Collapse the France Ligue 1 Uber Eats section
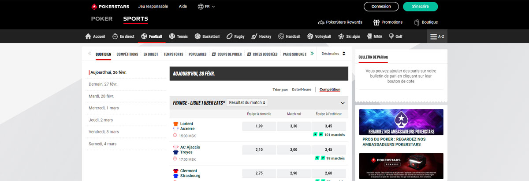This screenshot has width=529, height=181. (343, 103)
